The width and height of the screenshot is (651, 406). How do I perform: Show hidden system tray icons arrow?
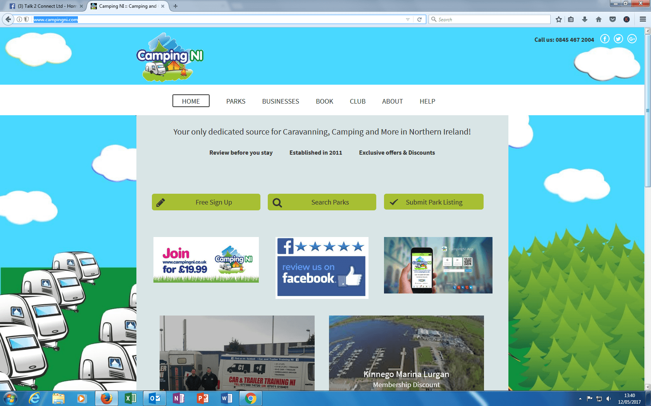(x=580, y=399)
